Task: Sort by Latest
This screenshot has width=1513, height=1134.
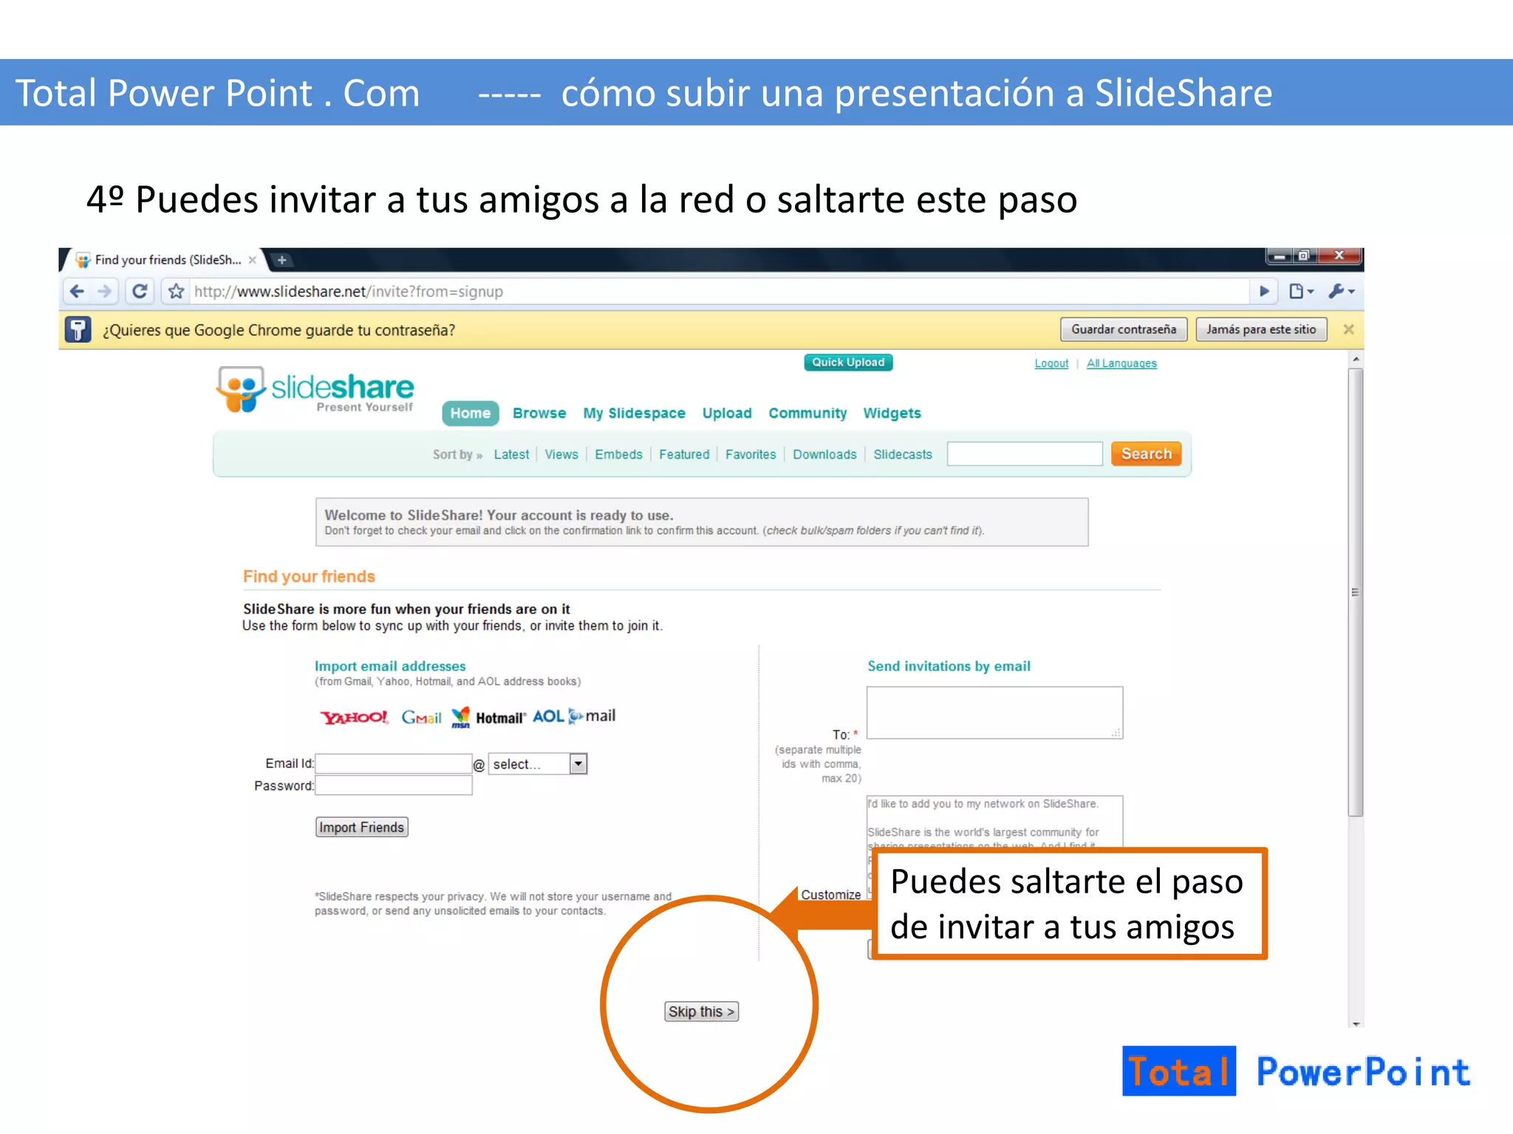Action: pyautogui.click(x=511, y=455)
